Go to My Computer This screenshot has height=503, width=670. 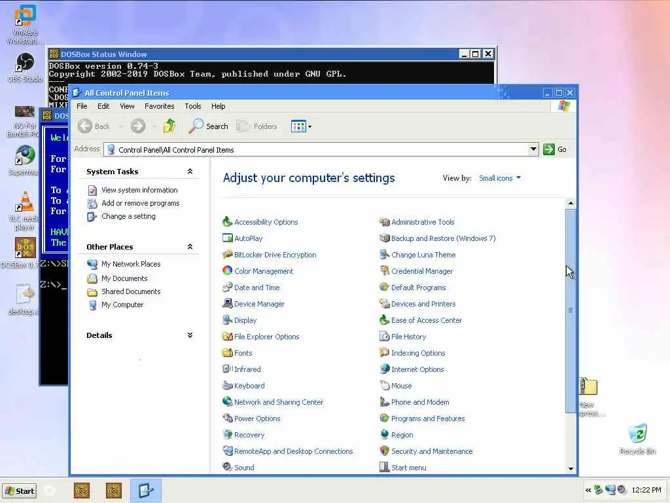point(122,305)
